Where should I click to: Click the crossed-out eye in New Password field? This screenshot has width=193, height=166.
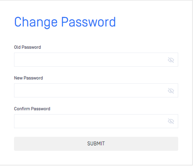[171, 91]
